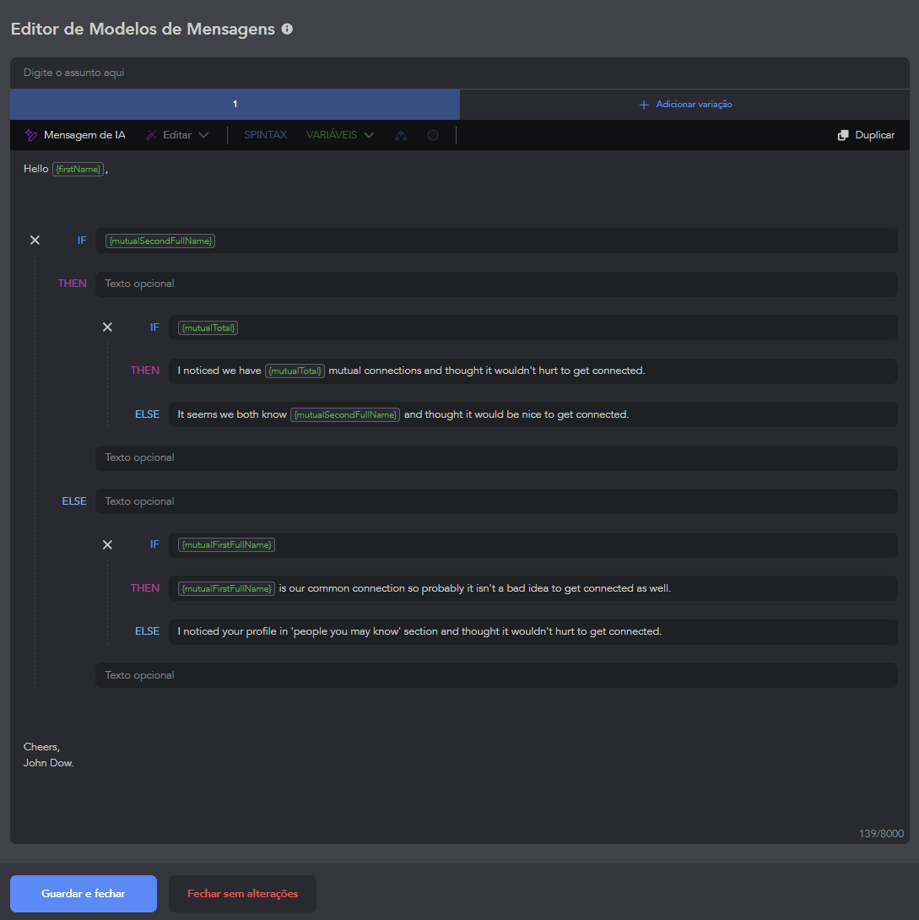
Task: Click the AI wand icon beside Mensagem de IA
Action: [31, 135]
